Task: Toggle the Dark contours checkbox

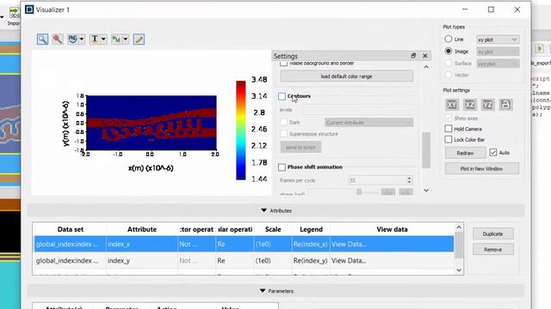Action: pyautogui.click(x=283, y=122)
